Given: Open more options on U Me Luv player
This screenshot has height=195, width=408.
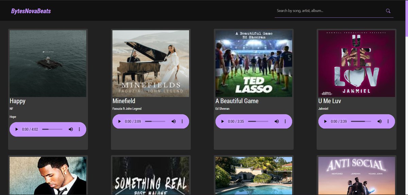Looking at the screenshot, I should pyautogui.click(x=388, y=121).
